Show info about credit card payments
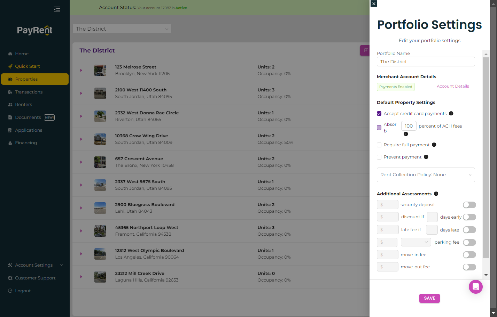Image resolution: width=497 pixels, height=317 pixels. pos(451,113)
